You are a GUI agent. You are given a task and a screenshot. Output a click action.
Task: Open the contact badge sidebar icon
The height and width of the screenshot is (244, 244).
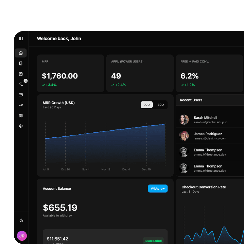[21, 74]
